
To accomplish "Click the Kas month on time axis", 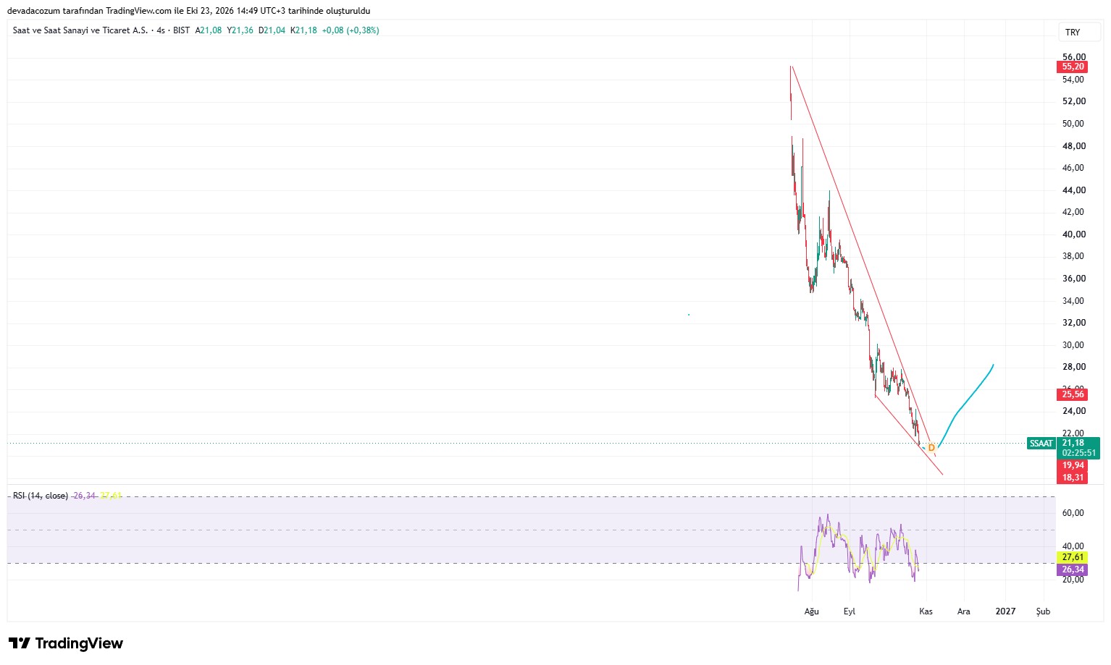I will click(x=926, y=611).
